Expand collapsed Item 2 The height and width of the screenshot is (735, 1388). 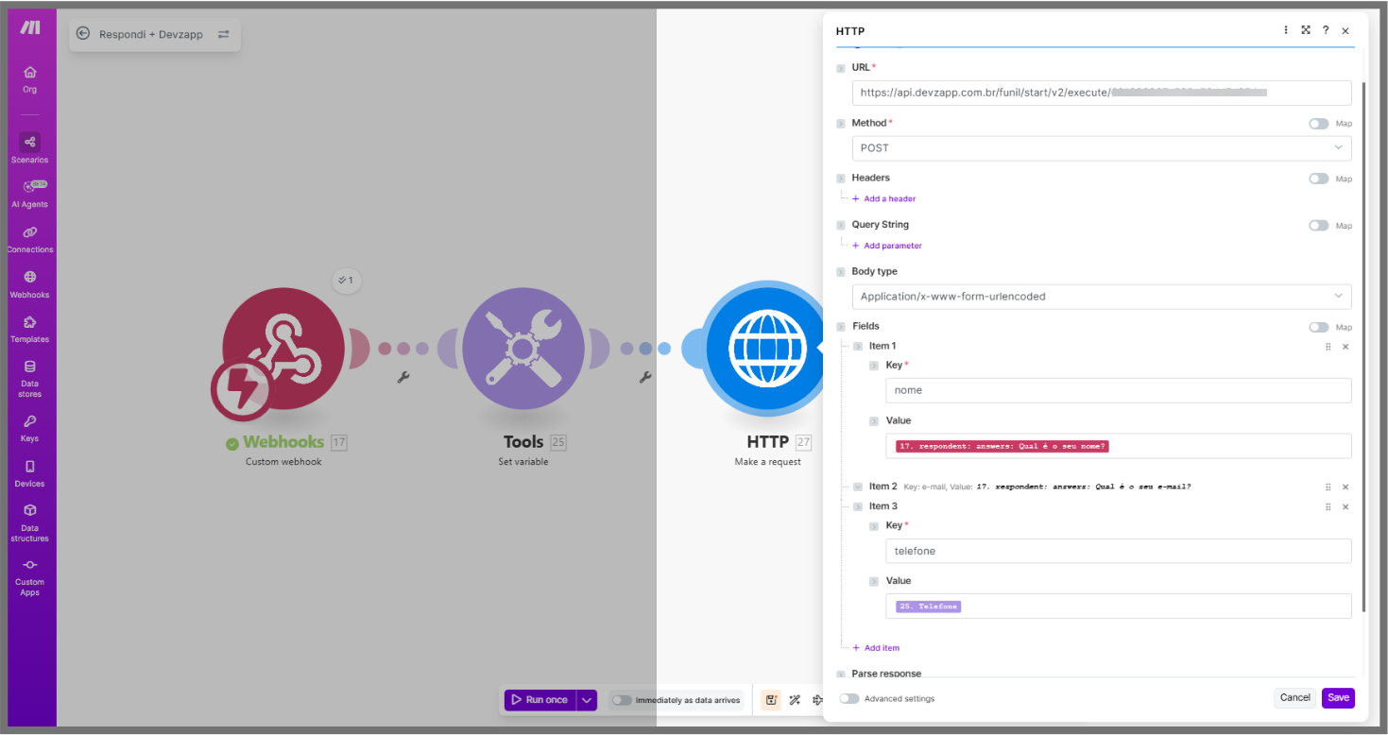(858, 487)
